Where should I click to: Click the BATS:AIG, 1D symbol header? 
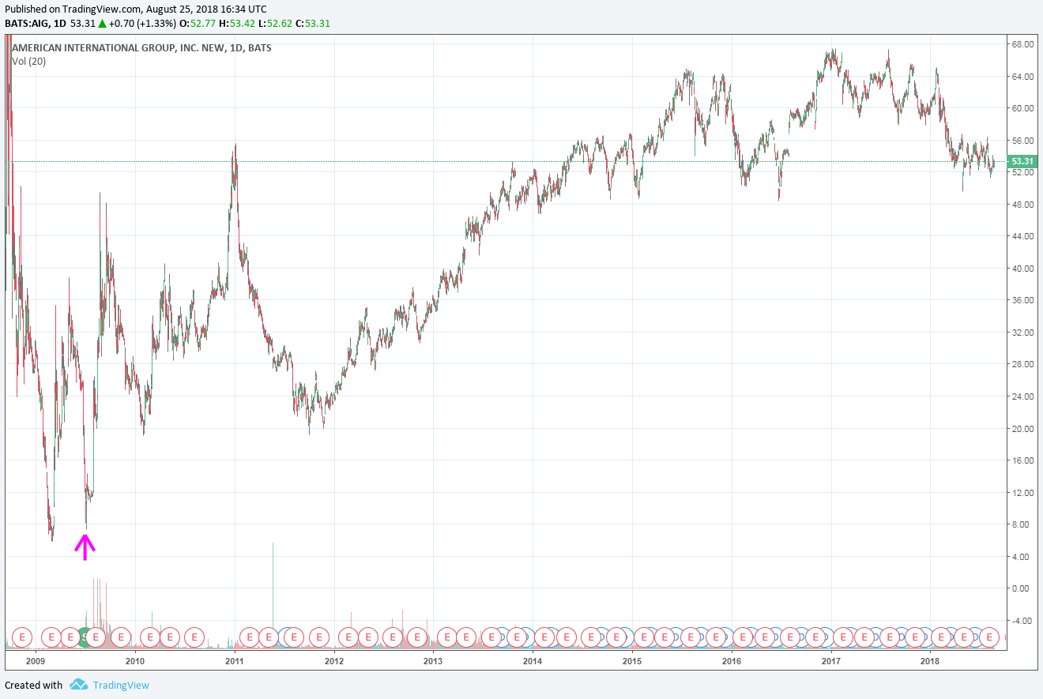(x=36, y=23)
